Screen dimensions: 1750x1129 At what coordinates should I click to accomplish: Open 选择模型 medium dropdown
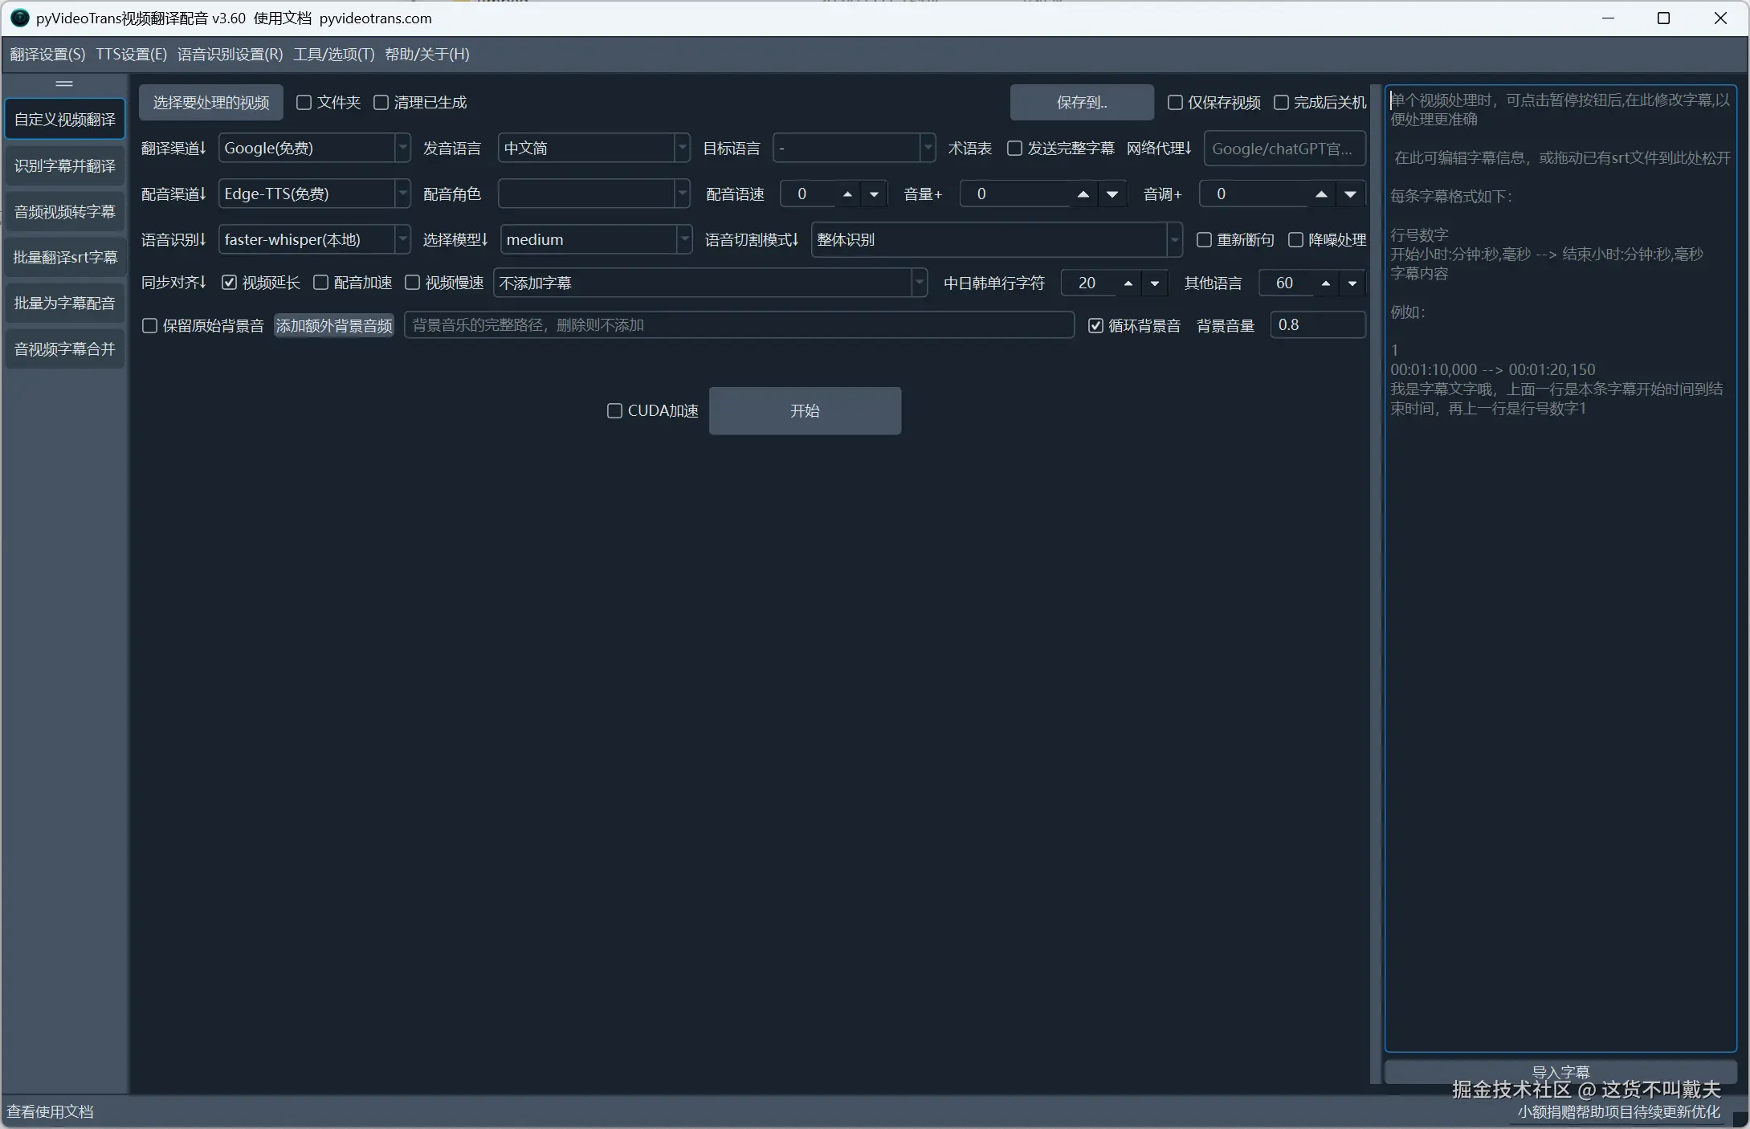coord(596,240)
